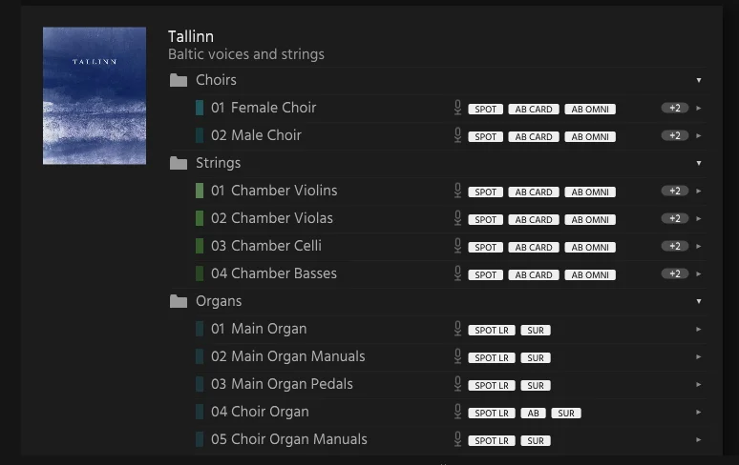Click the color tag of 01 Main Organ
The image size is (739, 465).
click(x=200, y=329)
